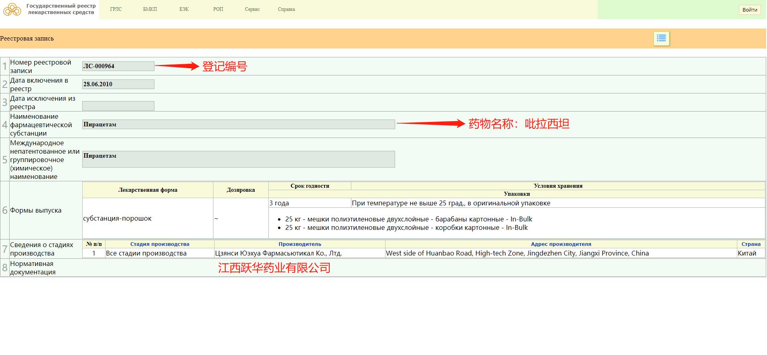This screenshot has height=355, width=767.
Task: Click the Адрес производителя column header
Action: 561,244
